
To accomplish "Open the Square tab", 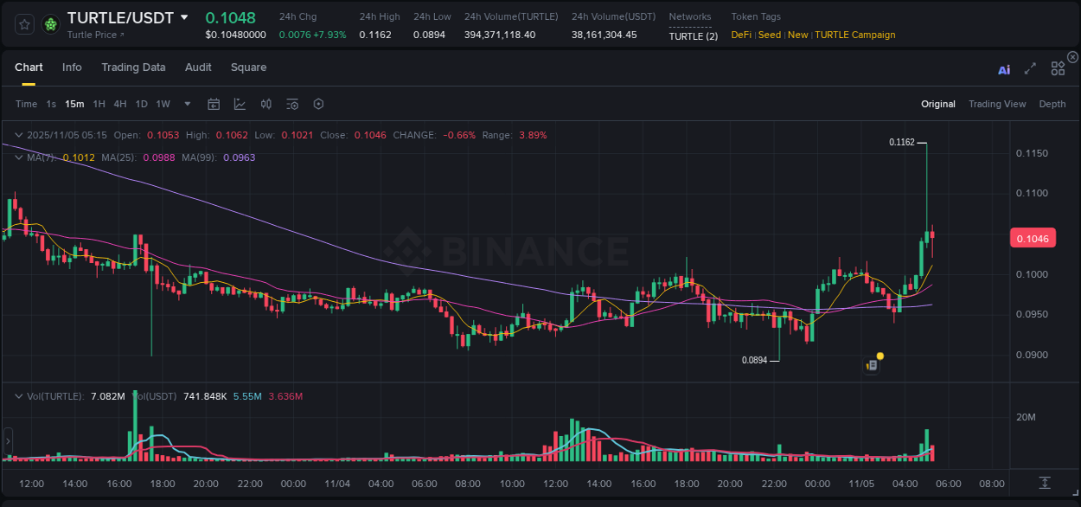I will coord(248,67).
